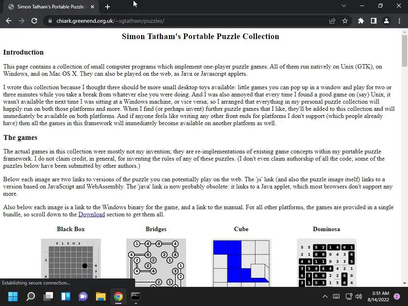The image size is (408, 306).
Task: Click the address bar URL
Action: (x=110, y=21)
